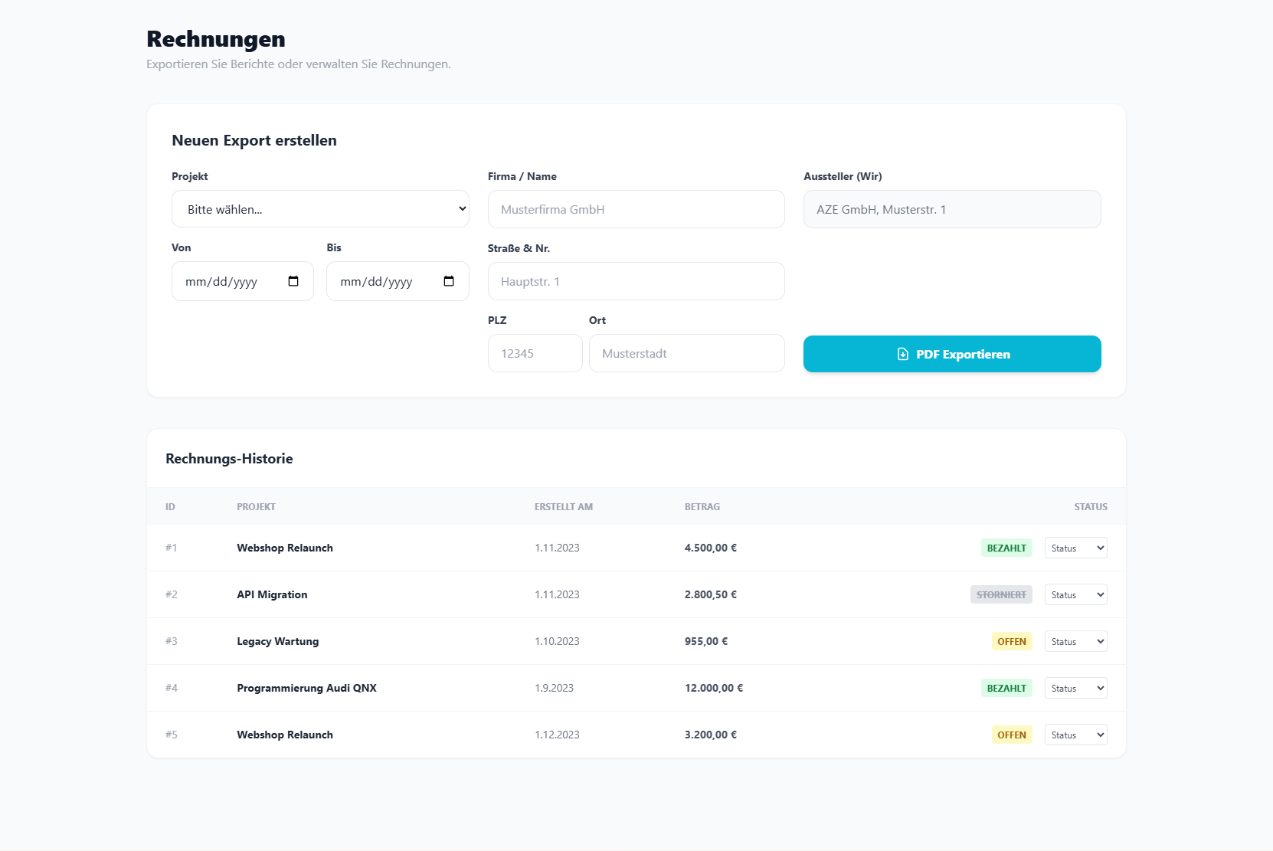Click the BEZAHLT badge on invoice #1
Screen dimensions: 1273x851
1006,548
